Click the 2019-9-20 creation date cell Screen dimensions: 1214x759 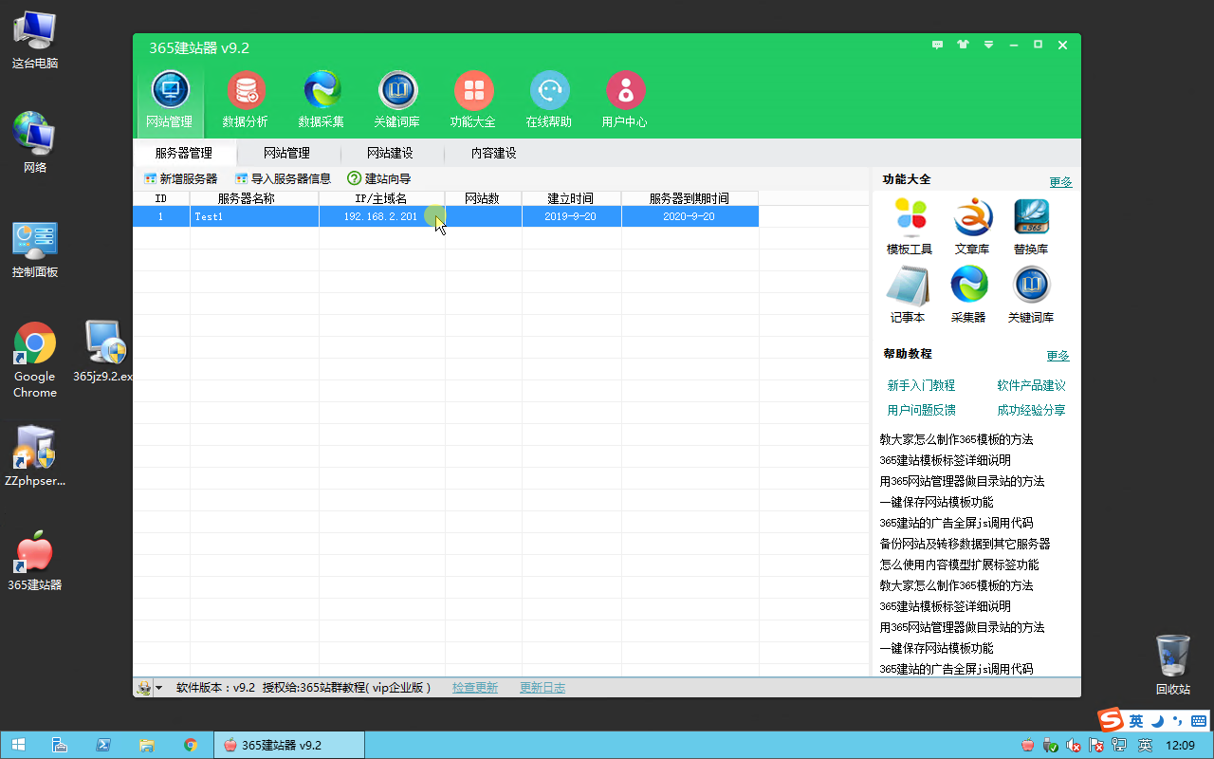click(x=571, y=216)
